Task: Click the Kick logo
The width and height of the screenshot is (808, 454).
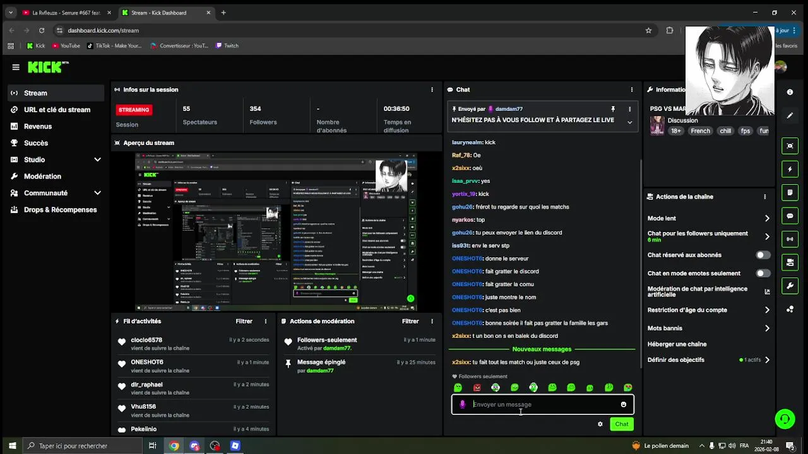Action: [48, 67]
